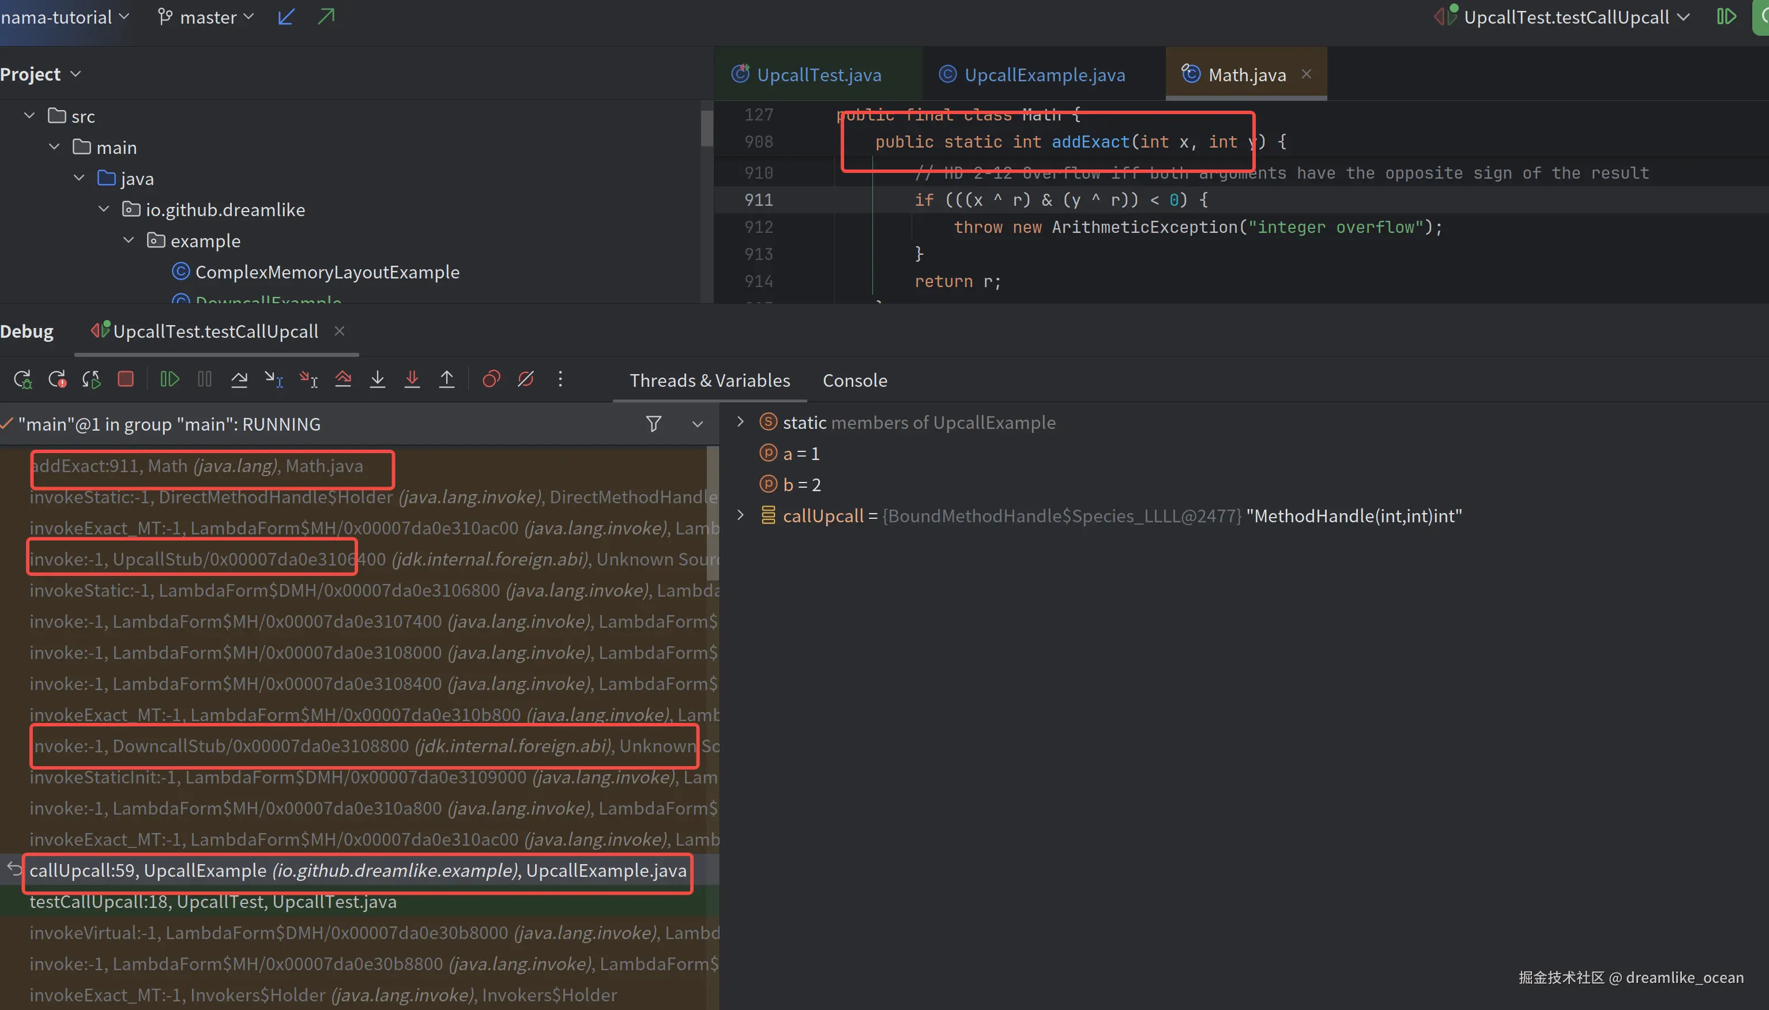Click the Step Out upward arrow icon
The height and width of the screenshot is (1010, 1769).
(447, 379)
